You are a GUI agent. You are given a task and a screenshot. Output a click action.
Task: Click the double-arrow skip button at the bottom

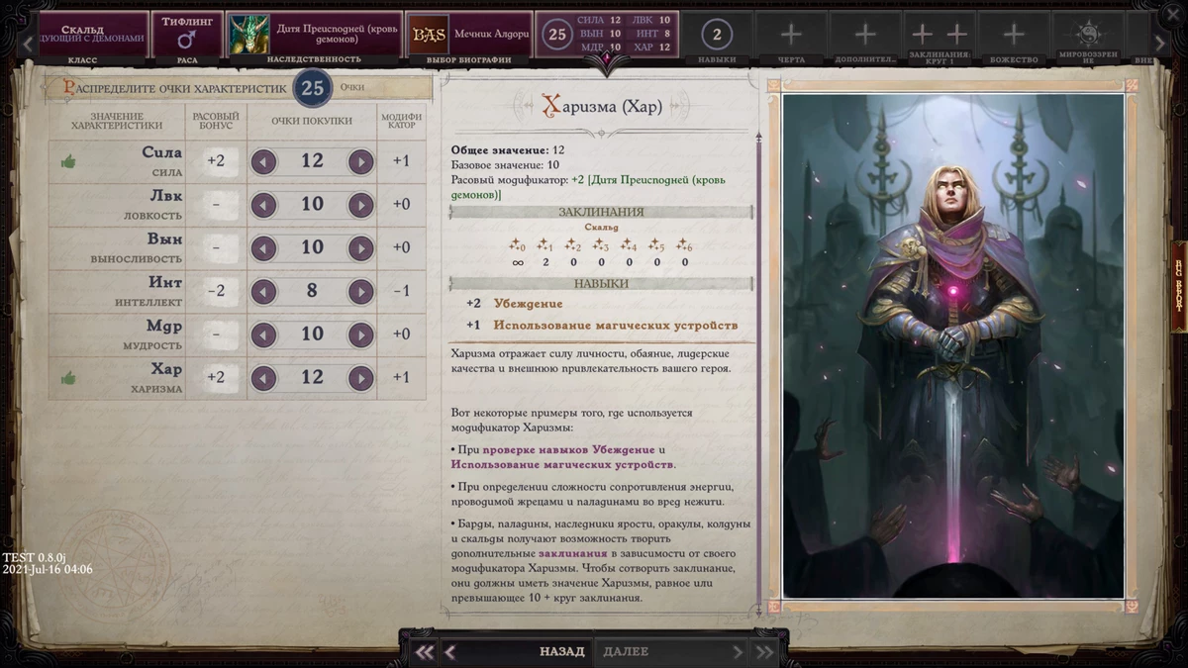(x=762, y=651)
